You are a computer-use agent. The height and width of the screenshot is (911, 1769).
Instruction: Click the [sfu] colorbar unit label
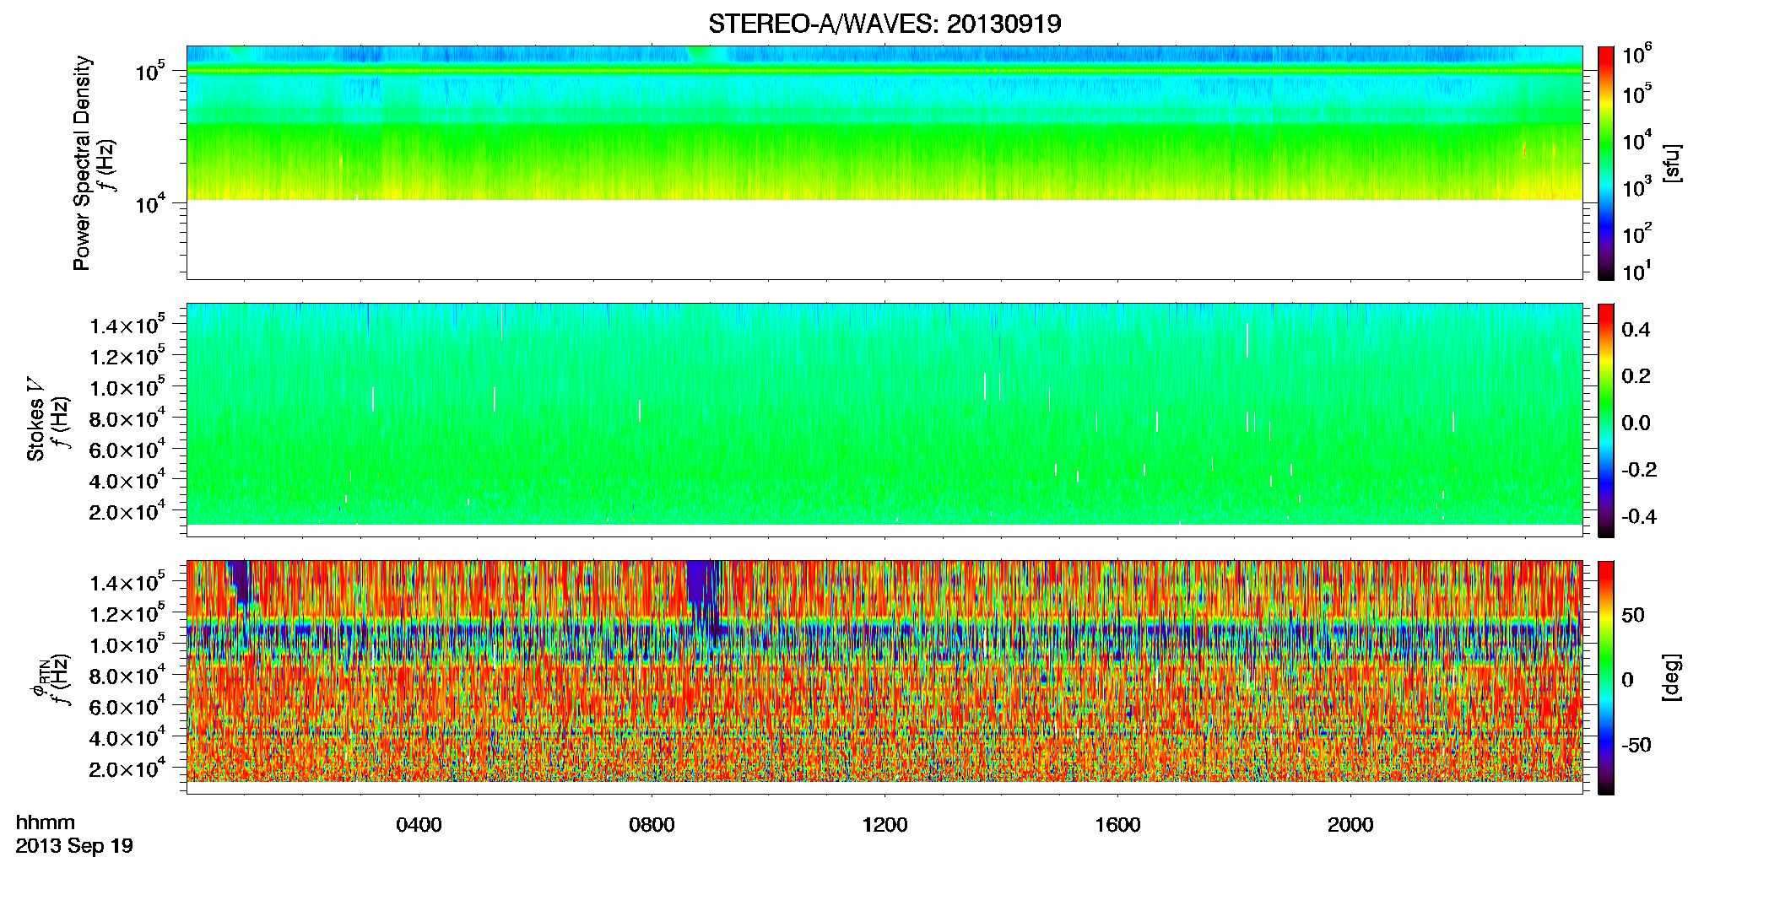(x=1672, y=163)
